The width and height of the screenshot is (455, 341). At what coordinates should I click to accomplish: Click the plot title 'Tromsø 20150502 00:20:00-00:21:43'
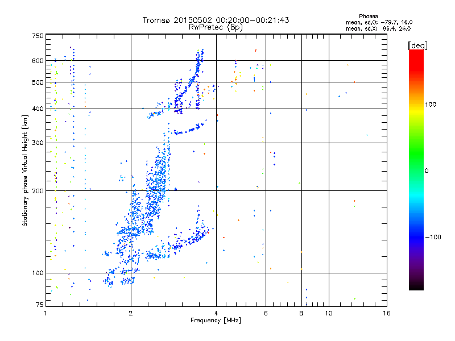216,20
